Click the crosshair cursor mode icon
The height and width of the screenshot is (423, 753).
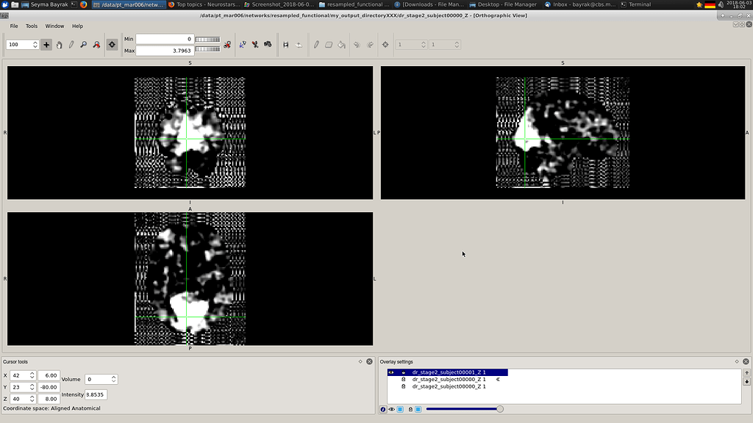click(111, 44)
